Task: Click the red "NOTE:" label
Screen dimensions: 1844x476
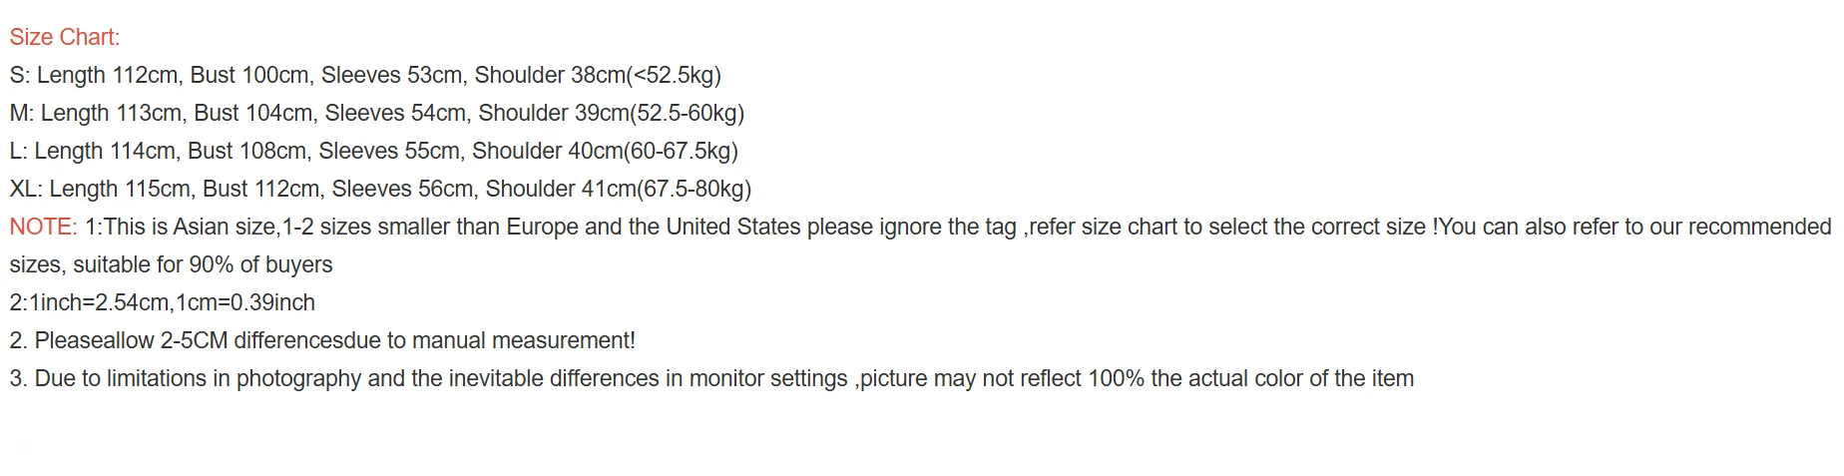Action: (43, 228)
